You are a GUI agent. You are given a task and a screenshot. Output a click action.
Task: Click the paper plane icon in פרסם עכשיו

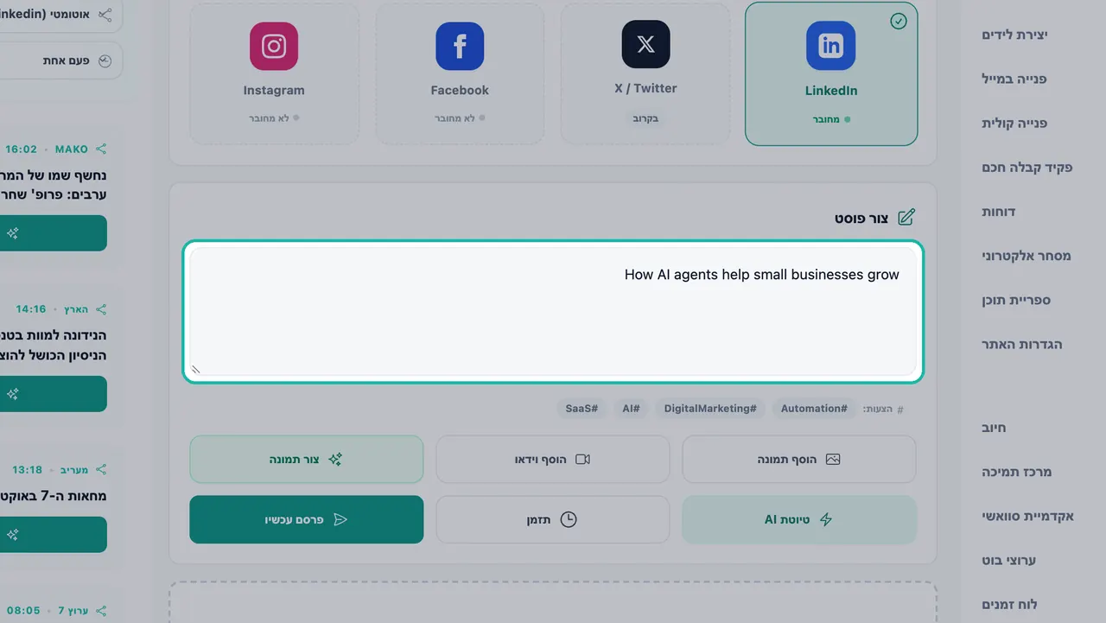[340, 519]
